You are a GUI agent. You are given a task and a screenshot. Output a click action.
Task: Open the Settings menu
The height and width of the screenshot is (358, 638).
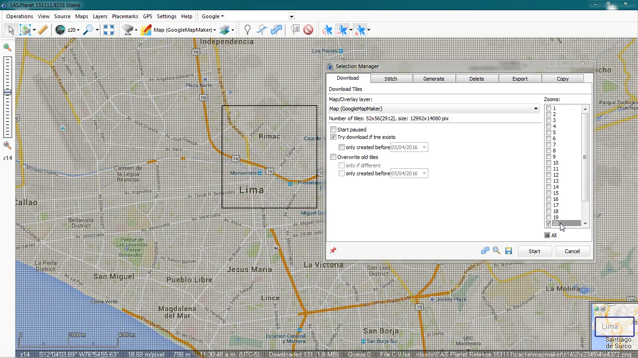click(x=167, y=16)
